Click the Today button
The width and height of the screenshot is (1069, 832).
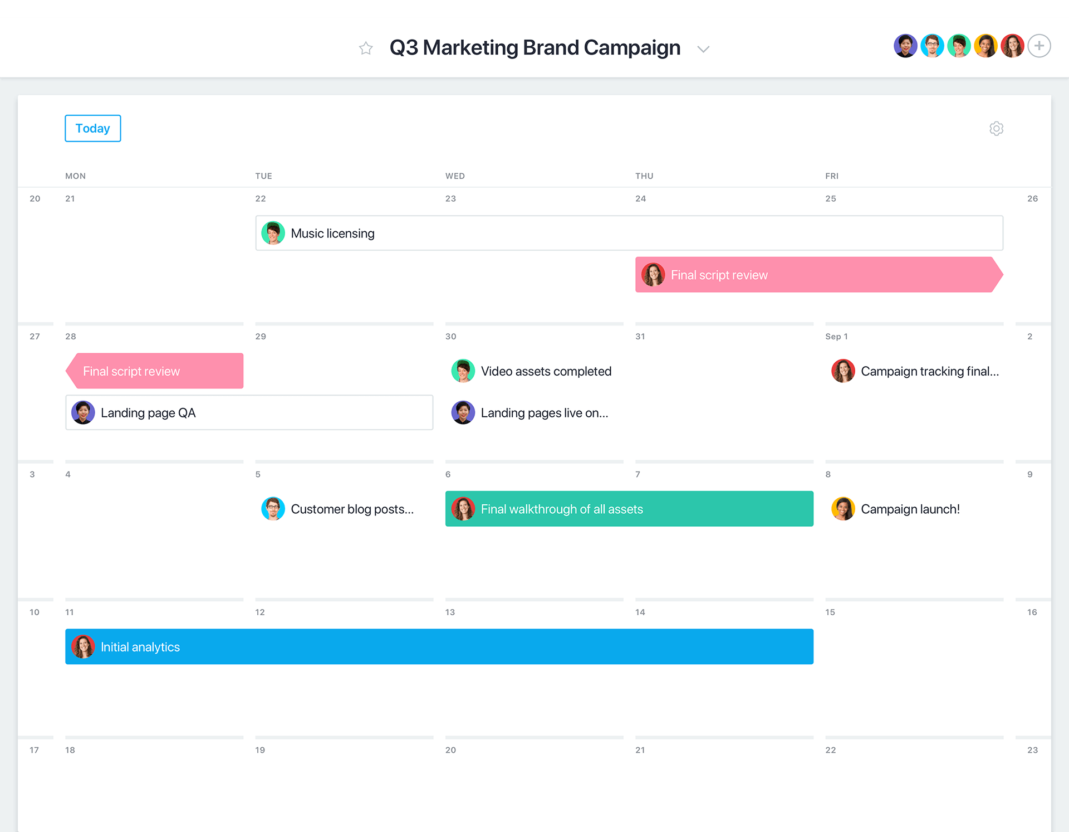[x=92, y=128]
